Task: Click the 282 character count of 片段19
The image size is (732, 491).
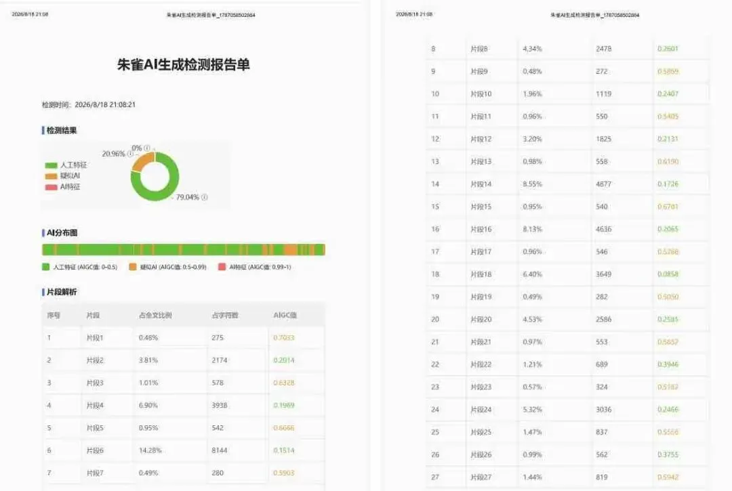Action: click(602, 297)
